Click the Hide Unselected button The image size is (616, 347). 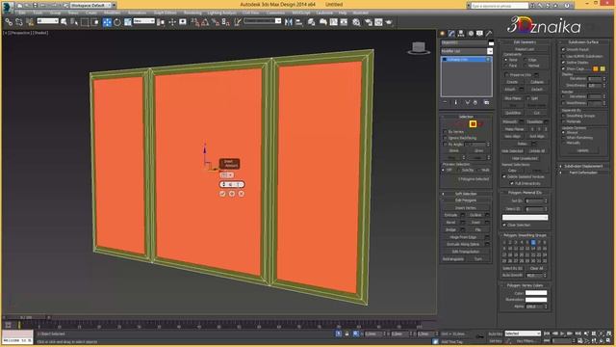pyautogui.click(x=525, y=158)
